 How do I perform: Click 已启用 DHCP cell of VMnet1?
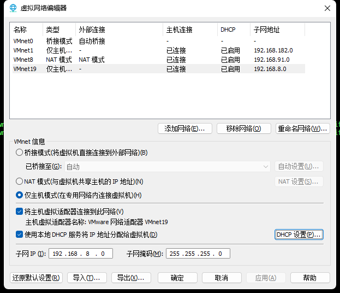pyautogui.click(x=230, y=50)
